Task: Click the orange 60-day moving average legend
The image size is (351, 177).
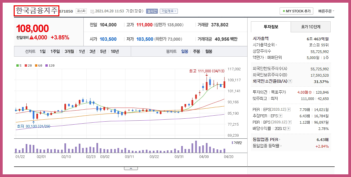Action: (x=38, y=66)
